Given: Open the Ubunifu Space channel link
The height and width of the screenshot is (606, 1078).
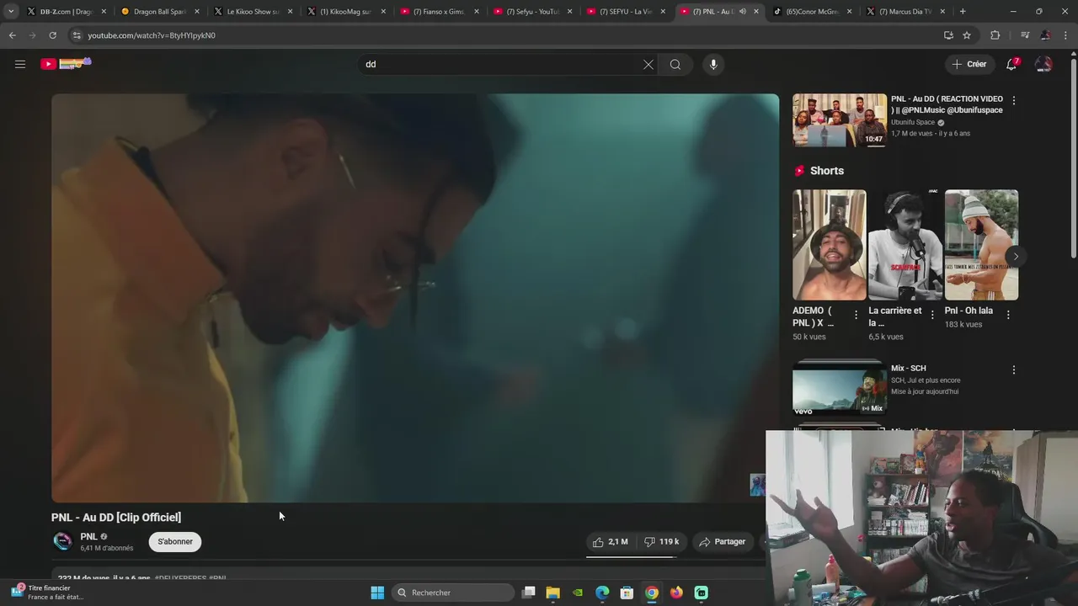Looking at the screenshot, I should click(913, 122).
